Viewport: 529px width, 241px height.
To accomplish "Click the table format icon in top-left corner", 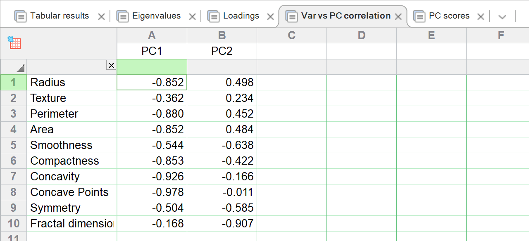I will click(x=14, y=43).
